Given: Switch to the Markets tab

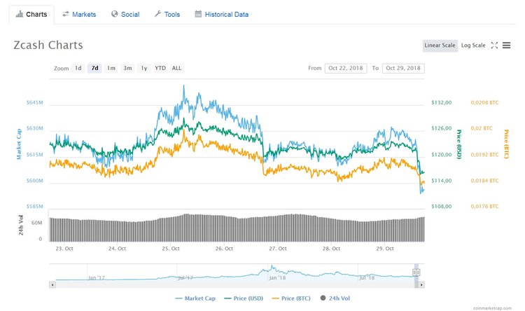Looking at the screenshot, I should coord(78,14).
